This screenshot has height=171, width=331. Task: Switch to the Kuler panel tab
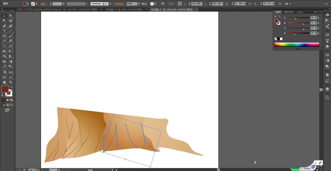(x=300, y=12)
